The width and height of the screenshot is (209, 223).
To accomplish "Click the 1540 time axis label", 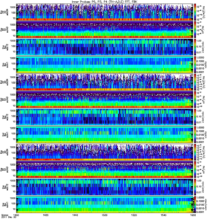I will (164, 215).
